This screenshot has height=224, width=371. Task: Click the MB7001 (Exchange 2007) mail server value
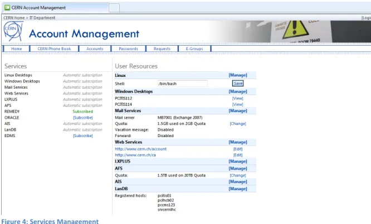pos(180,118)
